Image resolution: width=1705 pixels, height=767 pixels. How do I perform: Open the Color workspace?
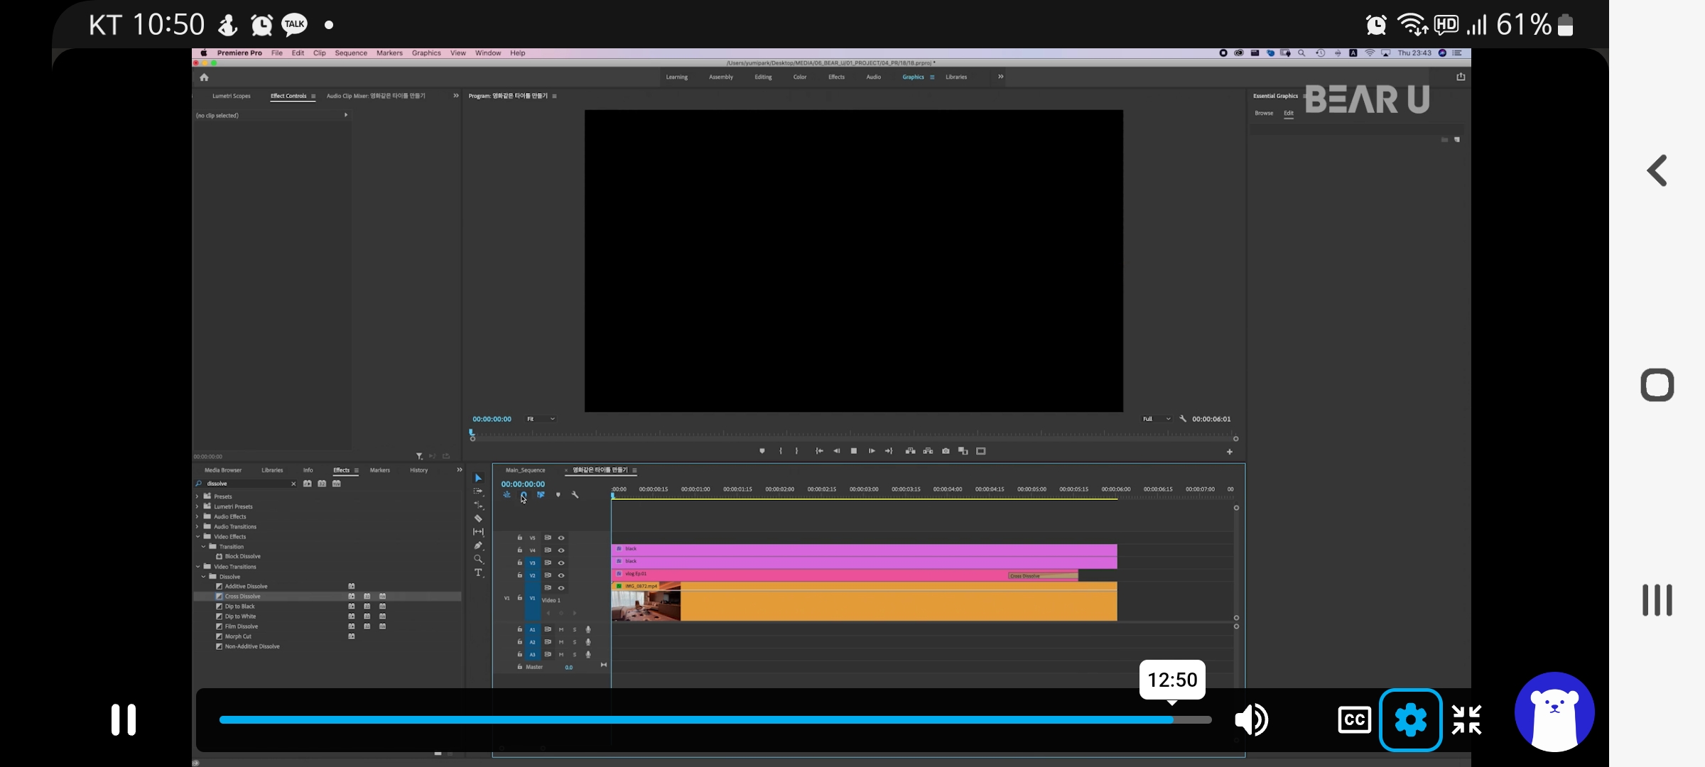click(800, 77)
